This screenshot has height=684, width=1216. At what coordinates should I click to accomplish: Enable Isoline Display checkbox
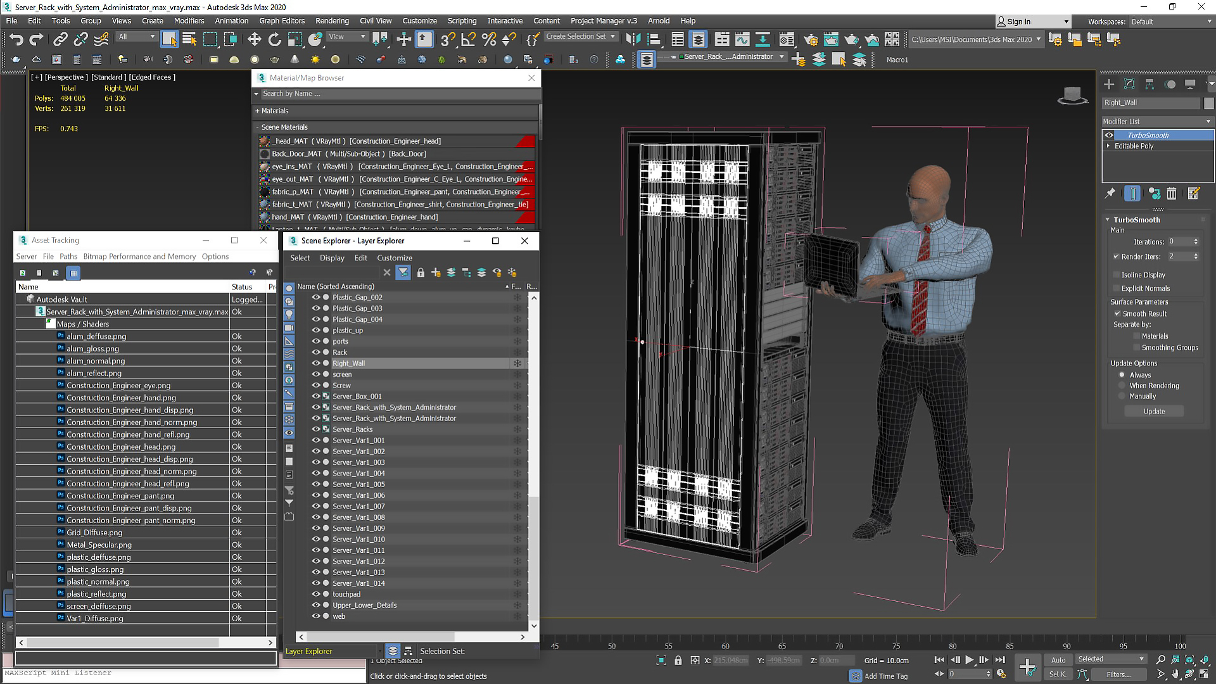click(1117, 275)
